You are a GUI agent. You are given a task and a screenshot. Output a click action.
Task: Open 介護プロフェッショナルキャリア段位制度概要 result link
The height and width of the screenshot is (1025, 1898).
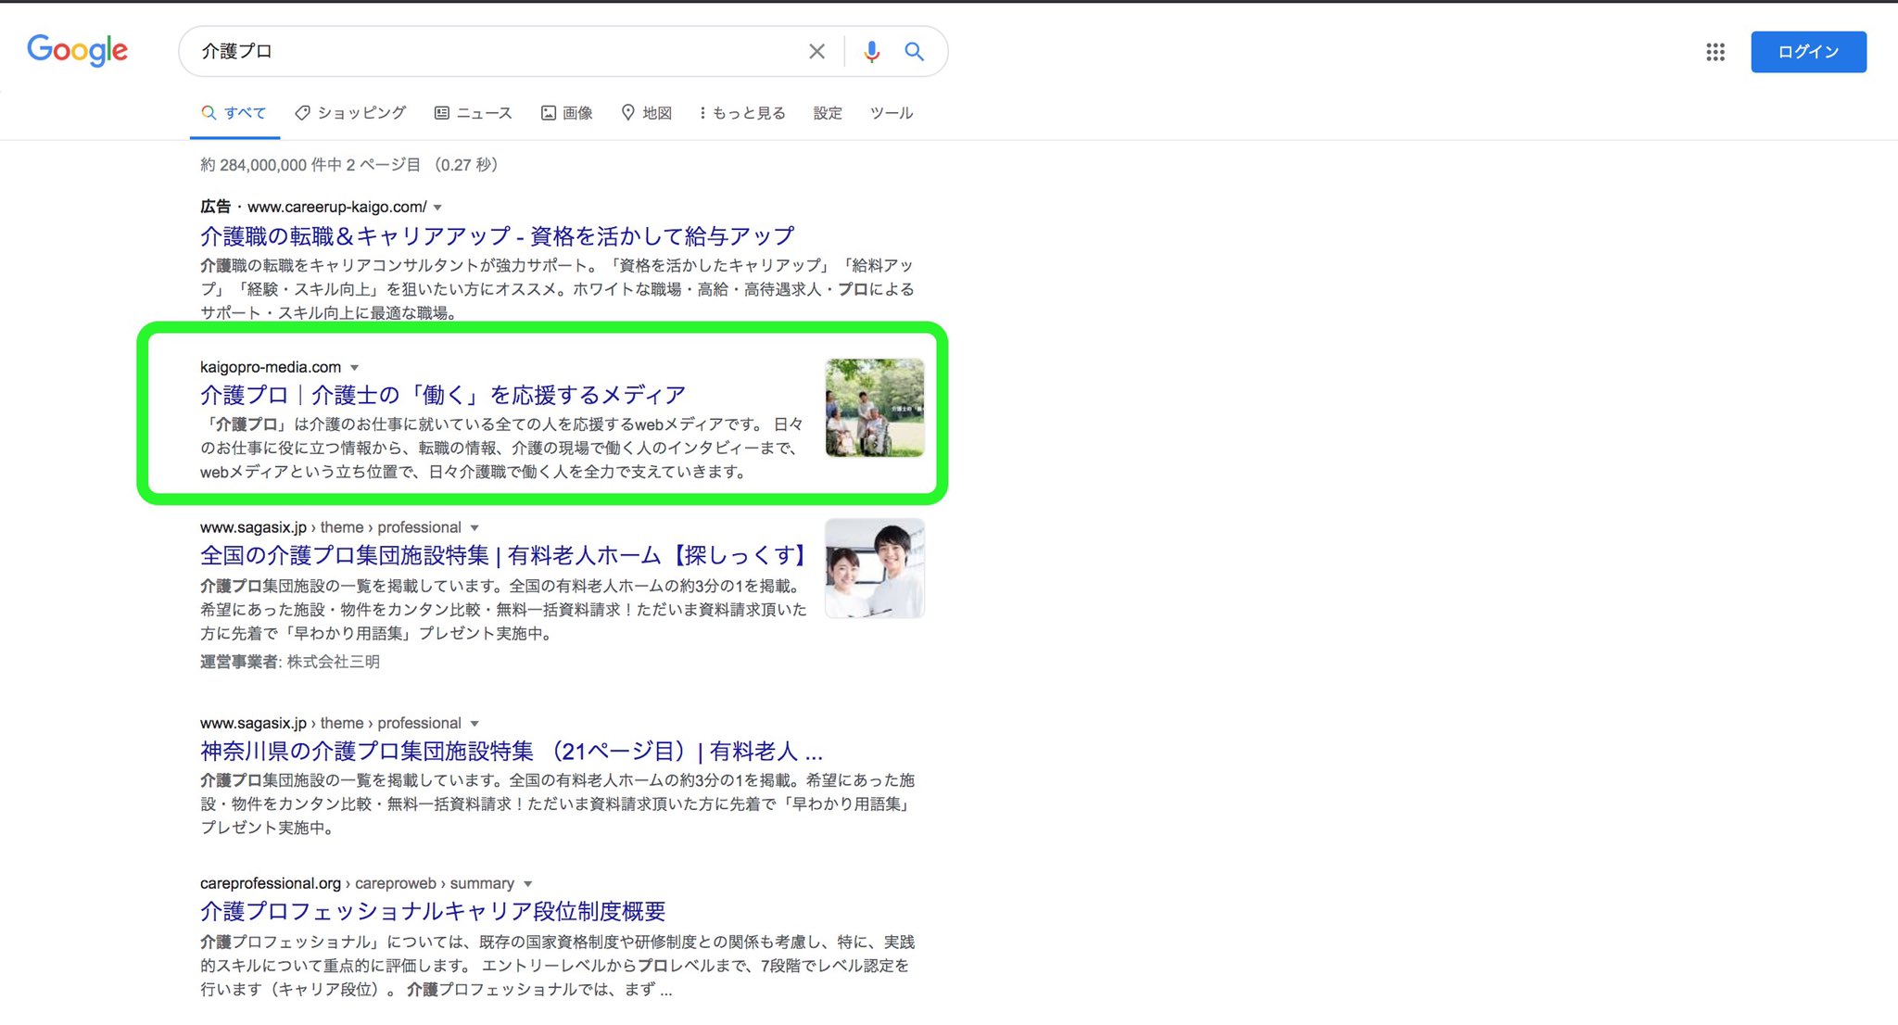coord(433,912)
